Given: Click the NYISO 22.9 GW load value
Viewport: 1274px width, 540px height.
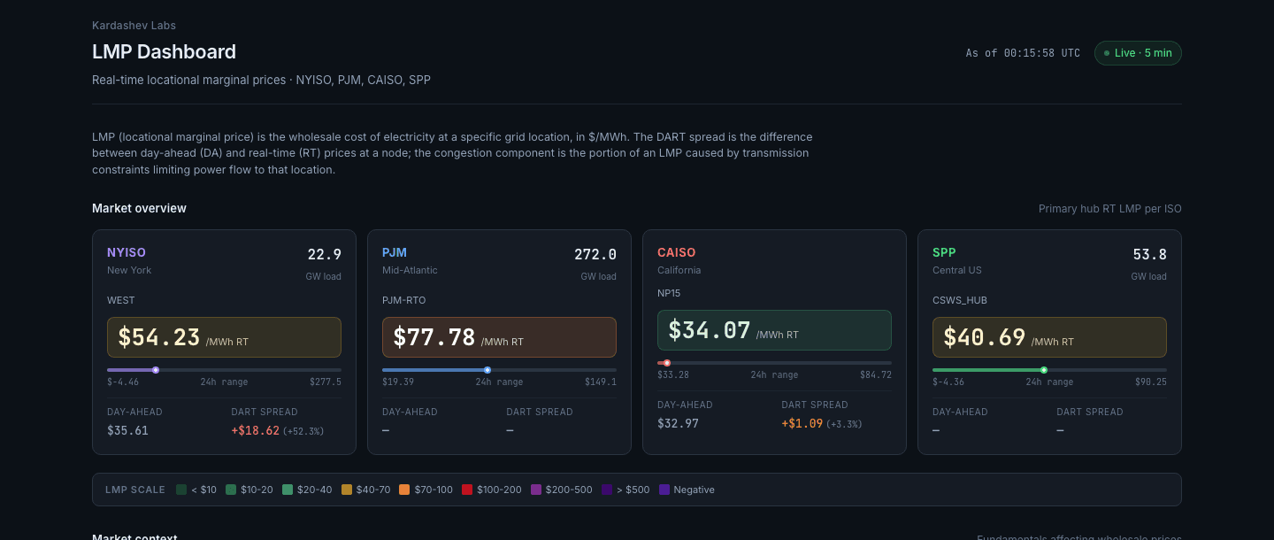Looking at the screenshot, I should click(325, 255).
